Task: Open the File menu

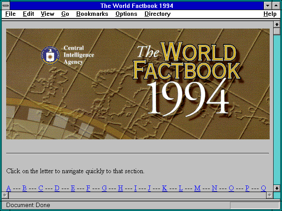Action: (x=11, y=14)
